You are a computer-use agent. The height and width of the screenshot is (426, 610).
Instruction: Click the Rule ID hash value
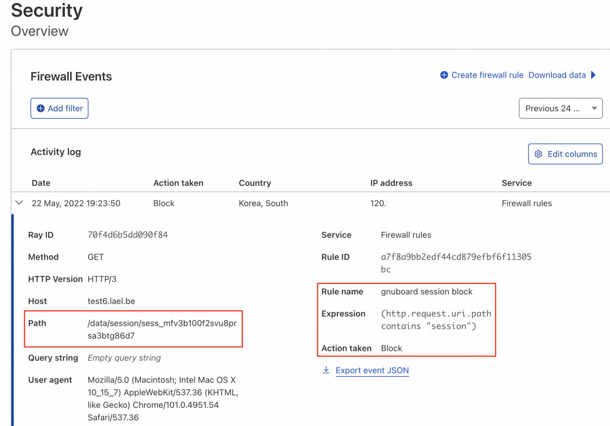click(x=456, y=257)
